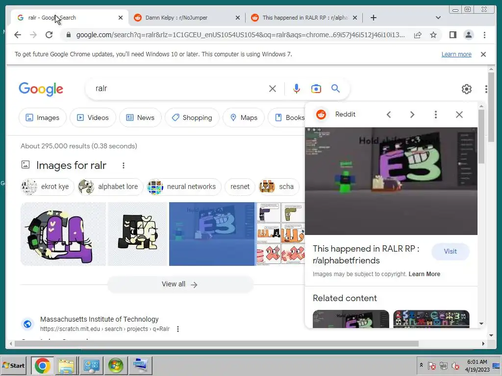Open options beside Images for ralr
The image size is (502, 376).
[x=123, y=165]
